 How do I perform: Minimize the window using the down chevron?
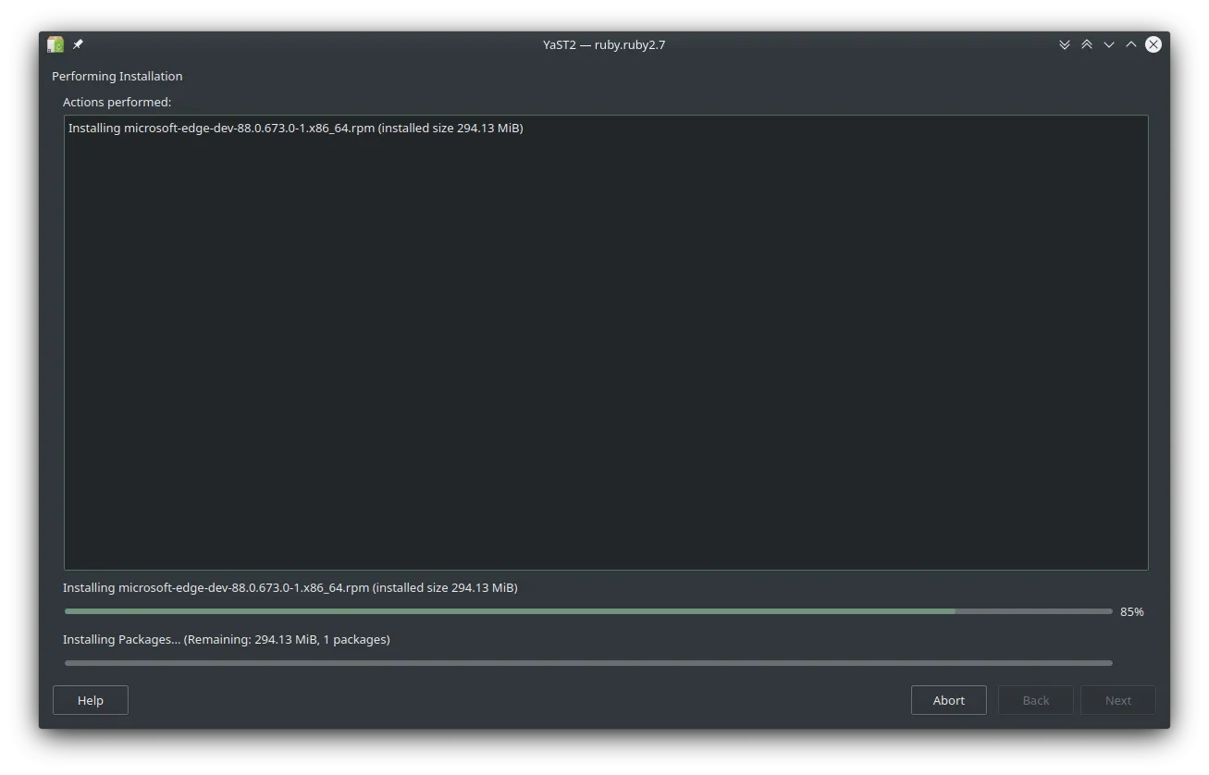click(x=1108, y=43)
